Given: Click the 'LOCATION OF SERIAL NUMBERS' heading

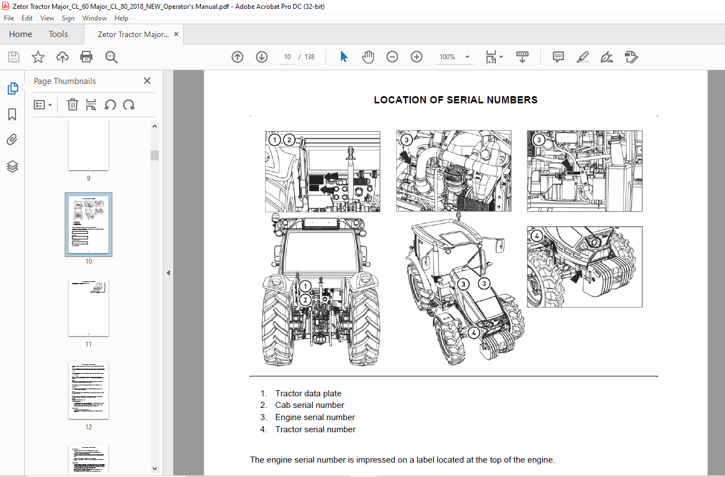Looking at the screenshot, I should (x=455, y=100).
